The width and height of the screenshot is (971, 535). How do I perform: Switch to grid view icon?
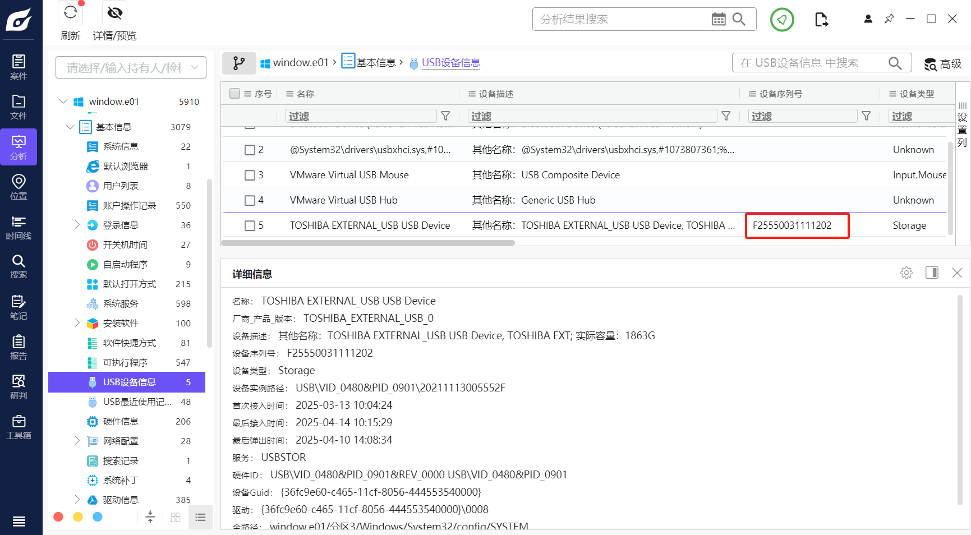click(176, 517)
